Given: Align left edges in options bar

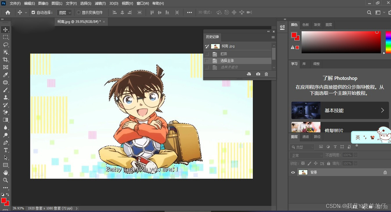Looking at the screenshot, I should [115, 12].
